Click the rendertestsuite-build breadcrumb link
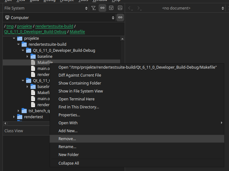This screenshot has width=229, height=171. pos(54,26)
